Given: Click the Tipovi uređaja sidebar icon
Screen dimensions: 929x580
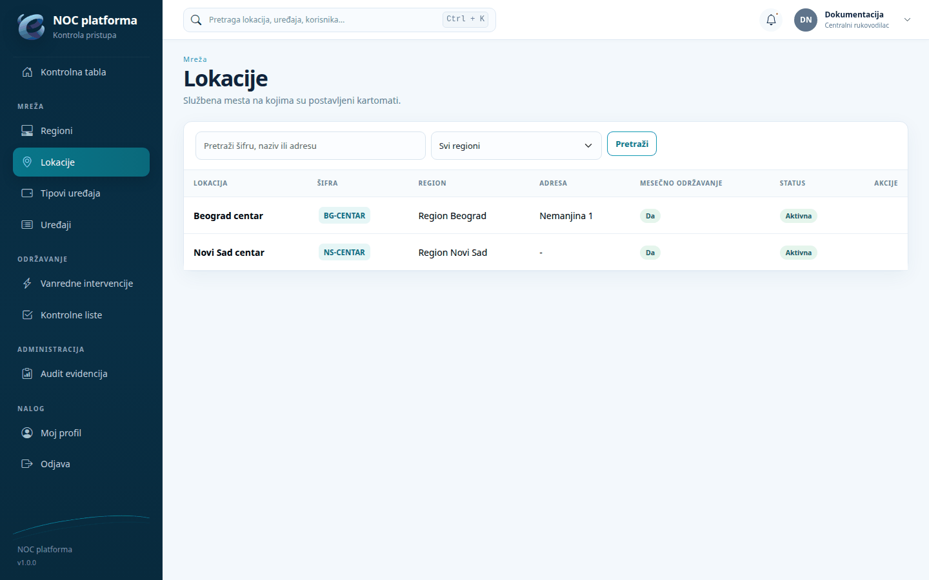Looking at the screenshot, I should (x=27, y=193).
